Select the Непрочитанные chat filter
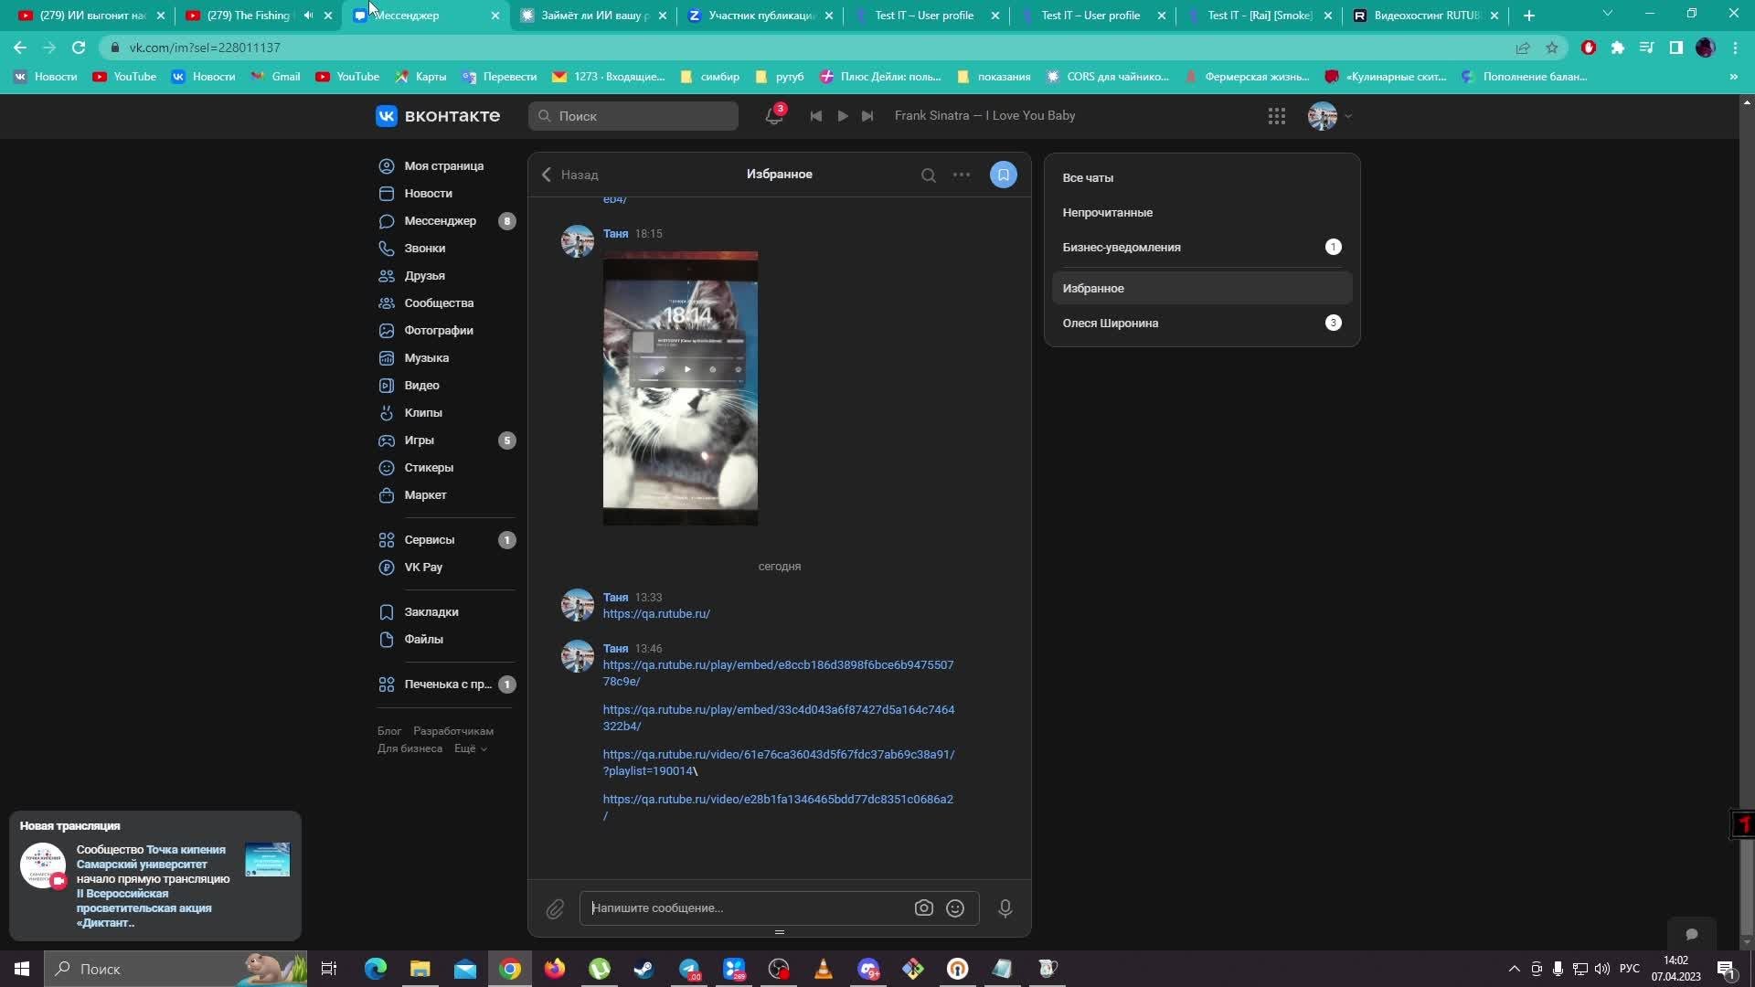Viewport: 1755px width, 987px height. 1107,213
